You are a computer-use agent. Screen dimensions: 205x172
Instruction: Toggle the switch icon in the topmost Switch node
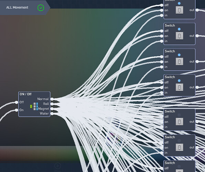click(180, 10)
